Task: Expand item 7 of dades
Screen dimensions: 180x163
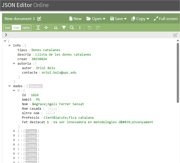Action: [x=14, y=158]
